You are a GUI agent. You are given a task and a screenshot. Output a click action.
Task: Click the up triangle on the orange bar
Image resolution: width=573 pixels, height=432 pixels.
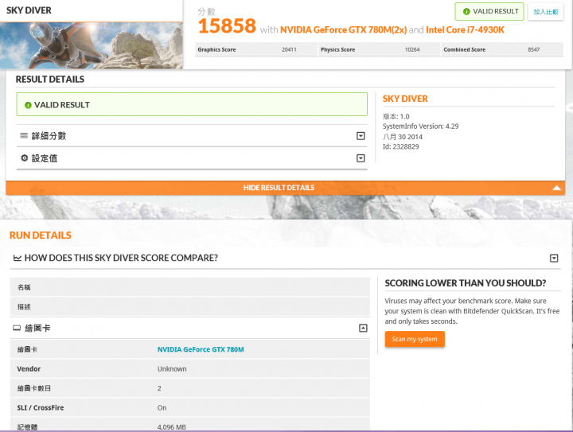pyautogui.click(x=556, y=188)
